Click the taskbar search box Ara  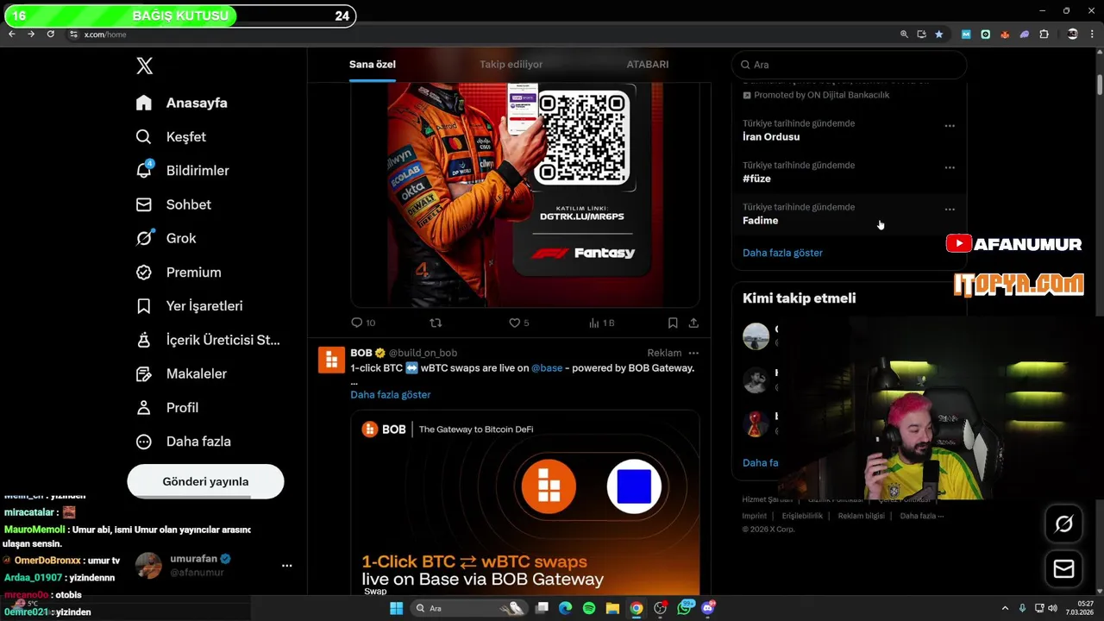[468, 608]
